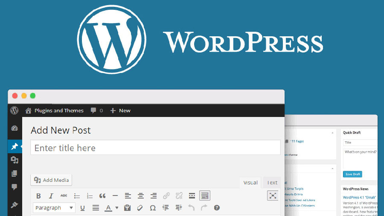Image resolution: width=384 pixels, height=216 pixels.
Task: Select the Posts pin icon in sidebar
Action: (x=15, y=146)
